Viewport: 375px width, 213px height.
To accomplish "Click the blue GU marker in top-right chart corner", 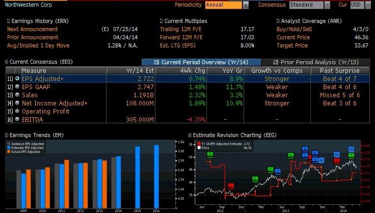I will 351,149.
